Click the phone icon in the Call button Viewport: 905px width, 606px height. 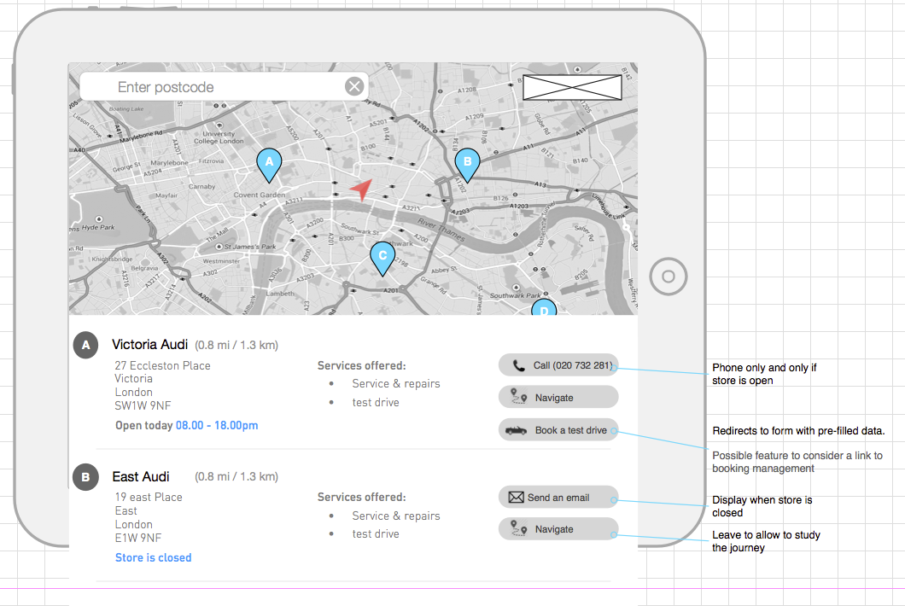tap(519, 365)
